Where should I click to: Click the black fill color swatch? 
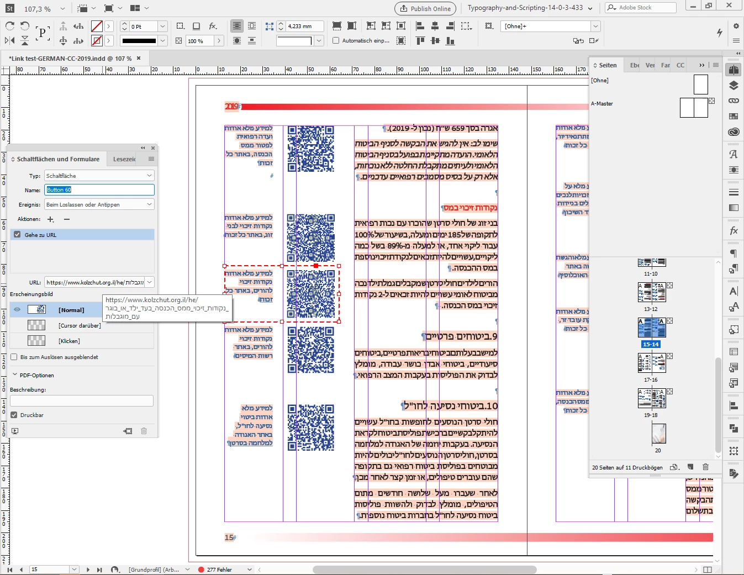139,40
